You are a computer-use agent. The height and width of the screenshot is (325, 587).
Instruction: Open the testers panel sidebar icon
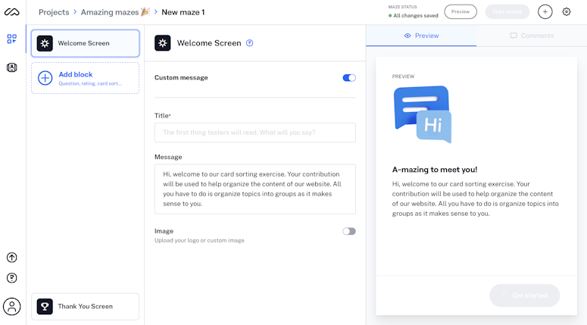[11, 67]
